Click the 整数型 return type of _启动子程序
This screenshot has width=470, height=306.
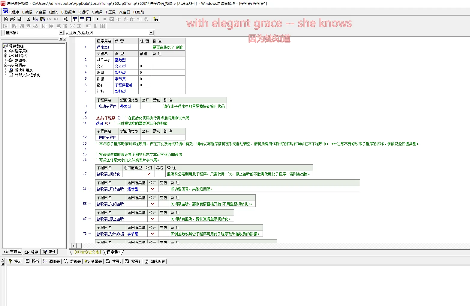(125, 106)
